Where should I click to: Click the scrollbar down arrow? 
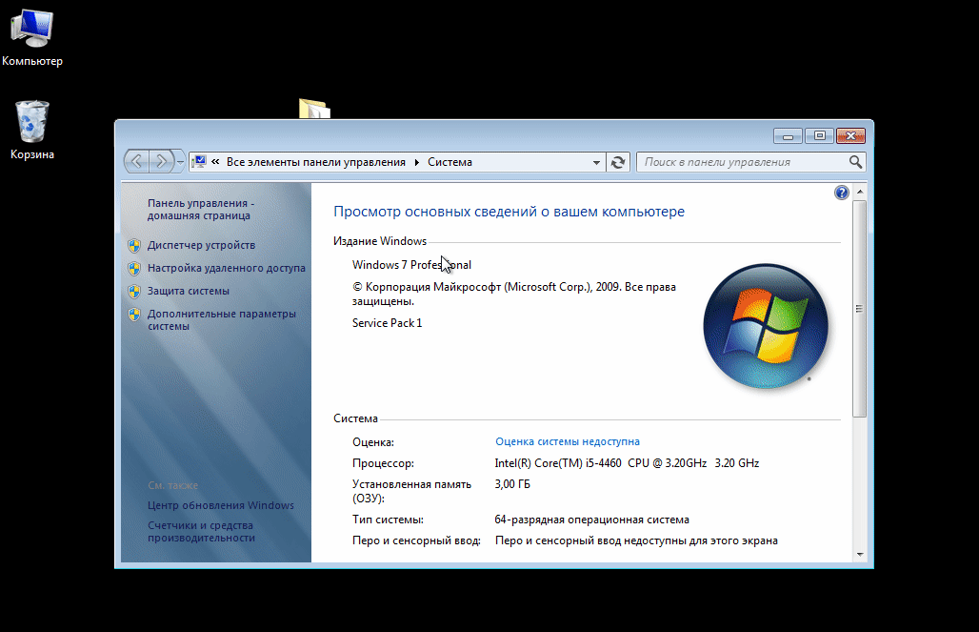pos(860,555)
